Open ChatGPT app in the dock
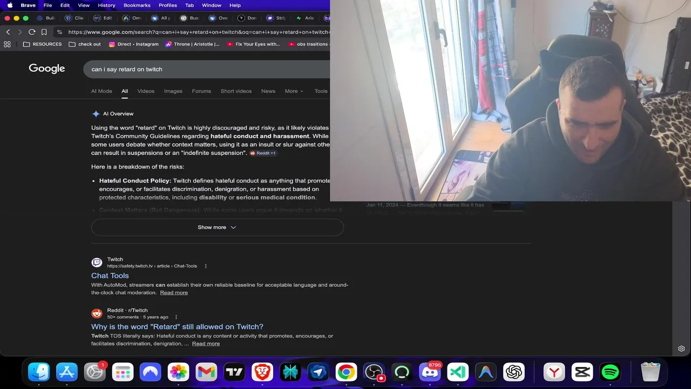Viewport: 691px width, 389px height. point(514,372)
